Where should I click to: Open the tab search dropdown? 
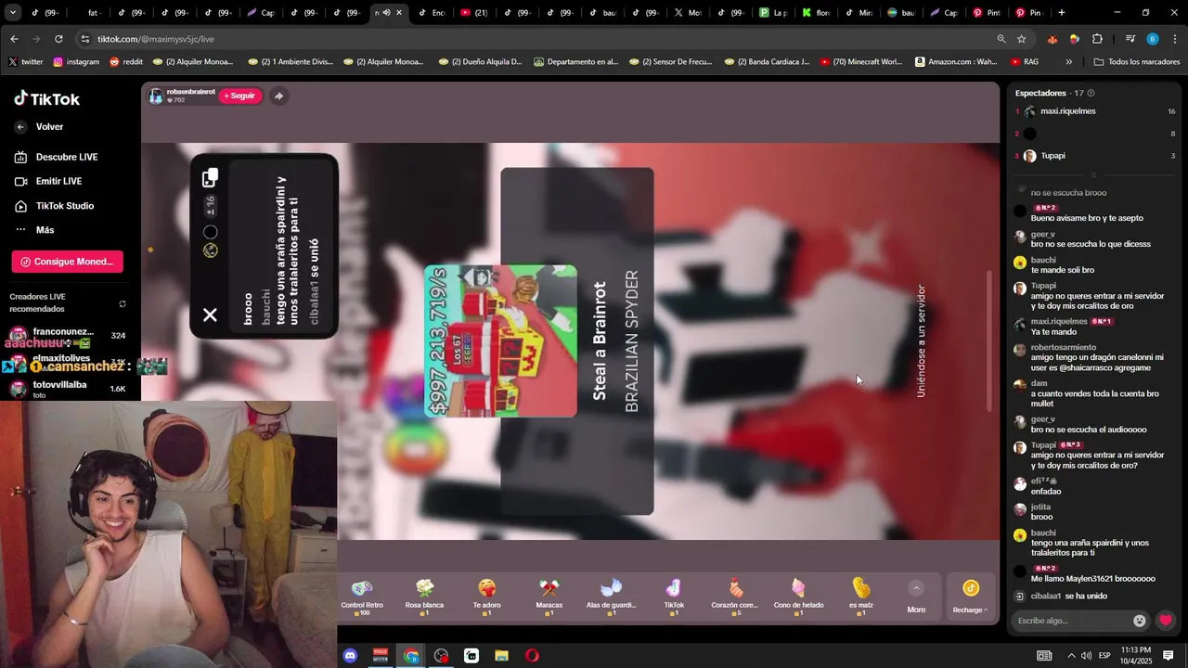[x=13, y=13]
